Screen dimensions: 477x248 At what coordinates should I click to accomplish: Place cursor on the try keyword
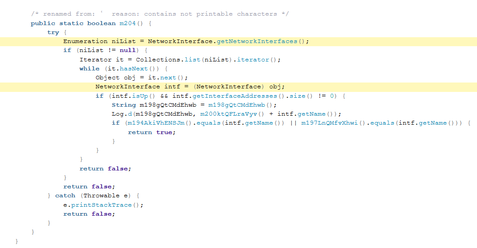(x=53, y=32)
